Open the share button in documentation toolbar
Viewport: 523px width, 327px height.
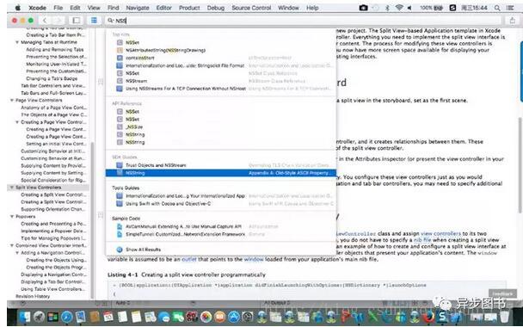tap(513, 21)
